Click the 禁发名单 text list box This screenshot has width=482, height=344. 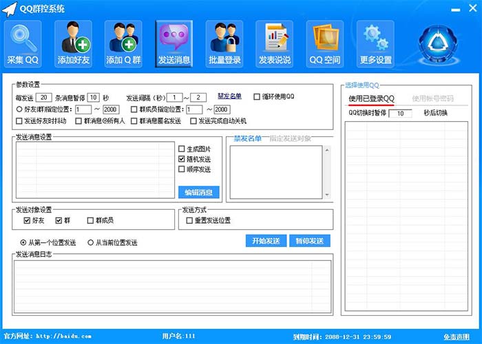click(x=276, y=172)
